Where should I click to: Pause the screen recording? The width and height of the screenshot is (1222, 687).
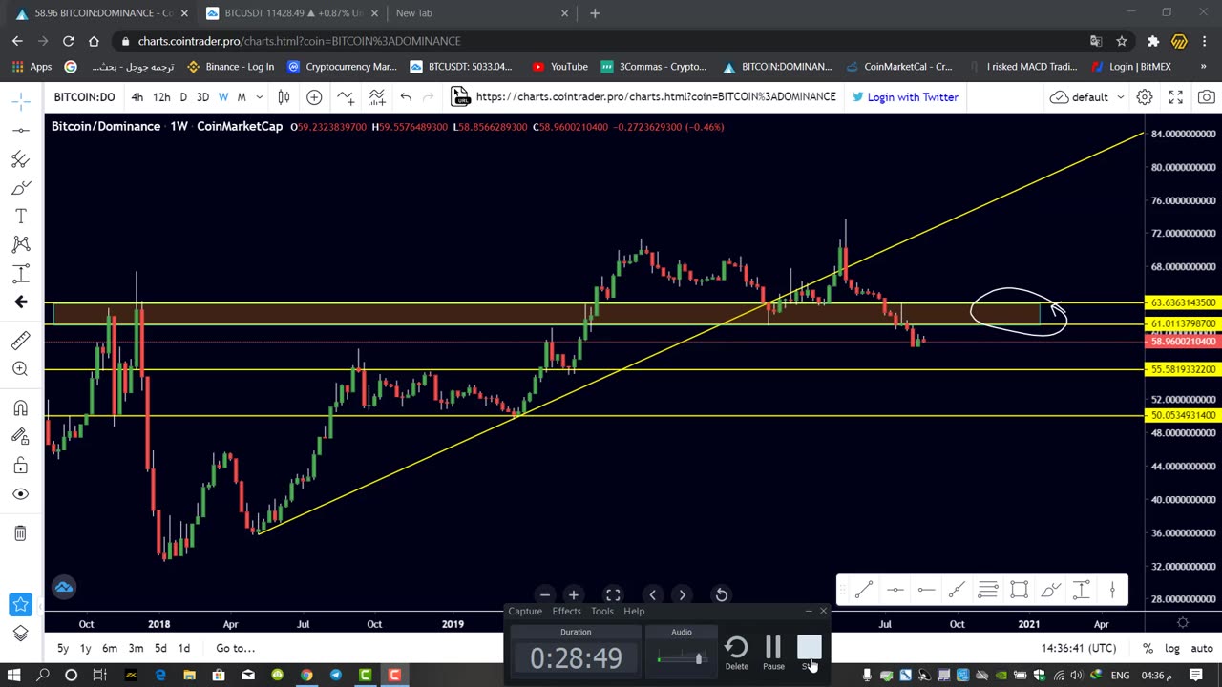click(x=773, y=653)
